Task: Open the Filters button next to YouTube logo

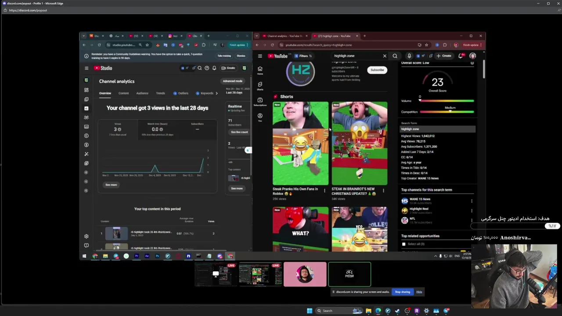Action: tap(303, 56)
